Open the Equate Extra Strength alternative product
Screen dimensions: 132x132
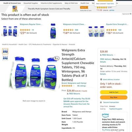[117, 24]
